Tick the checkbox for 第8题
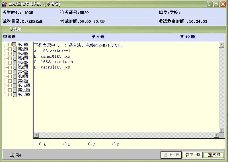This screenshot has width=228, height=162. (10, 76)
